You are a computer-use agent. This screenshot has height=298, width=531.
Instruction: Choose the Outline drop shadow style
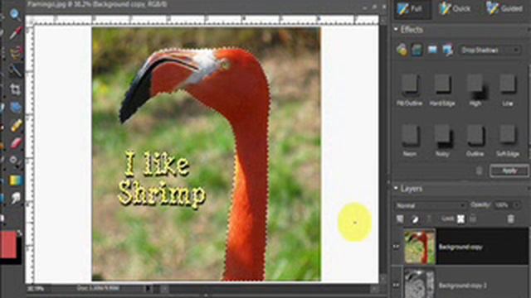(x=475, y=141)
